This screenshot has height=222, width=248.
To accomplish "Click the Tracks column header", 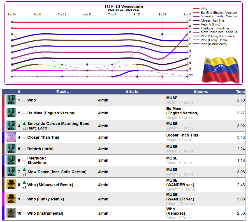I will tap(62, 92).
